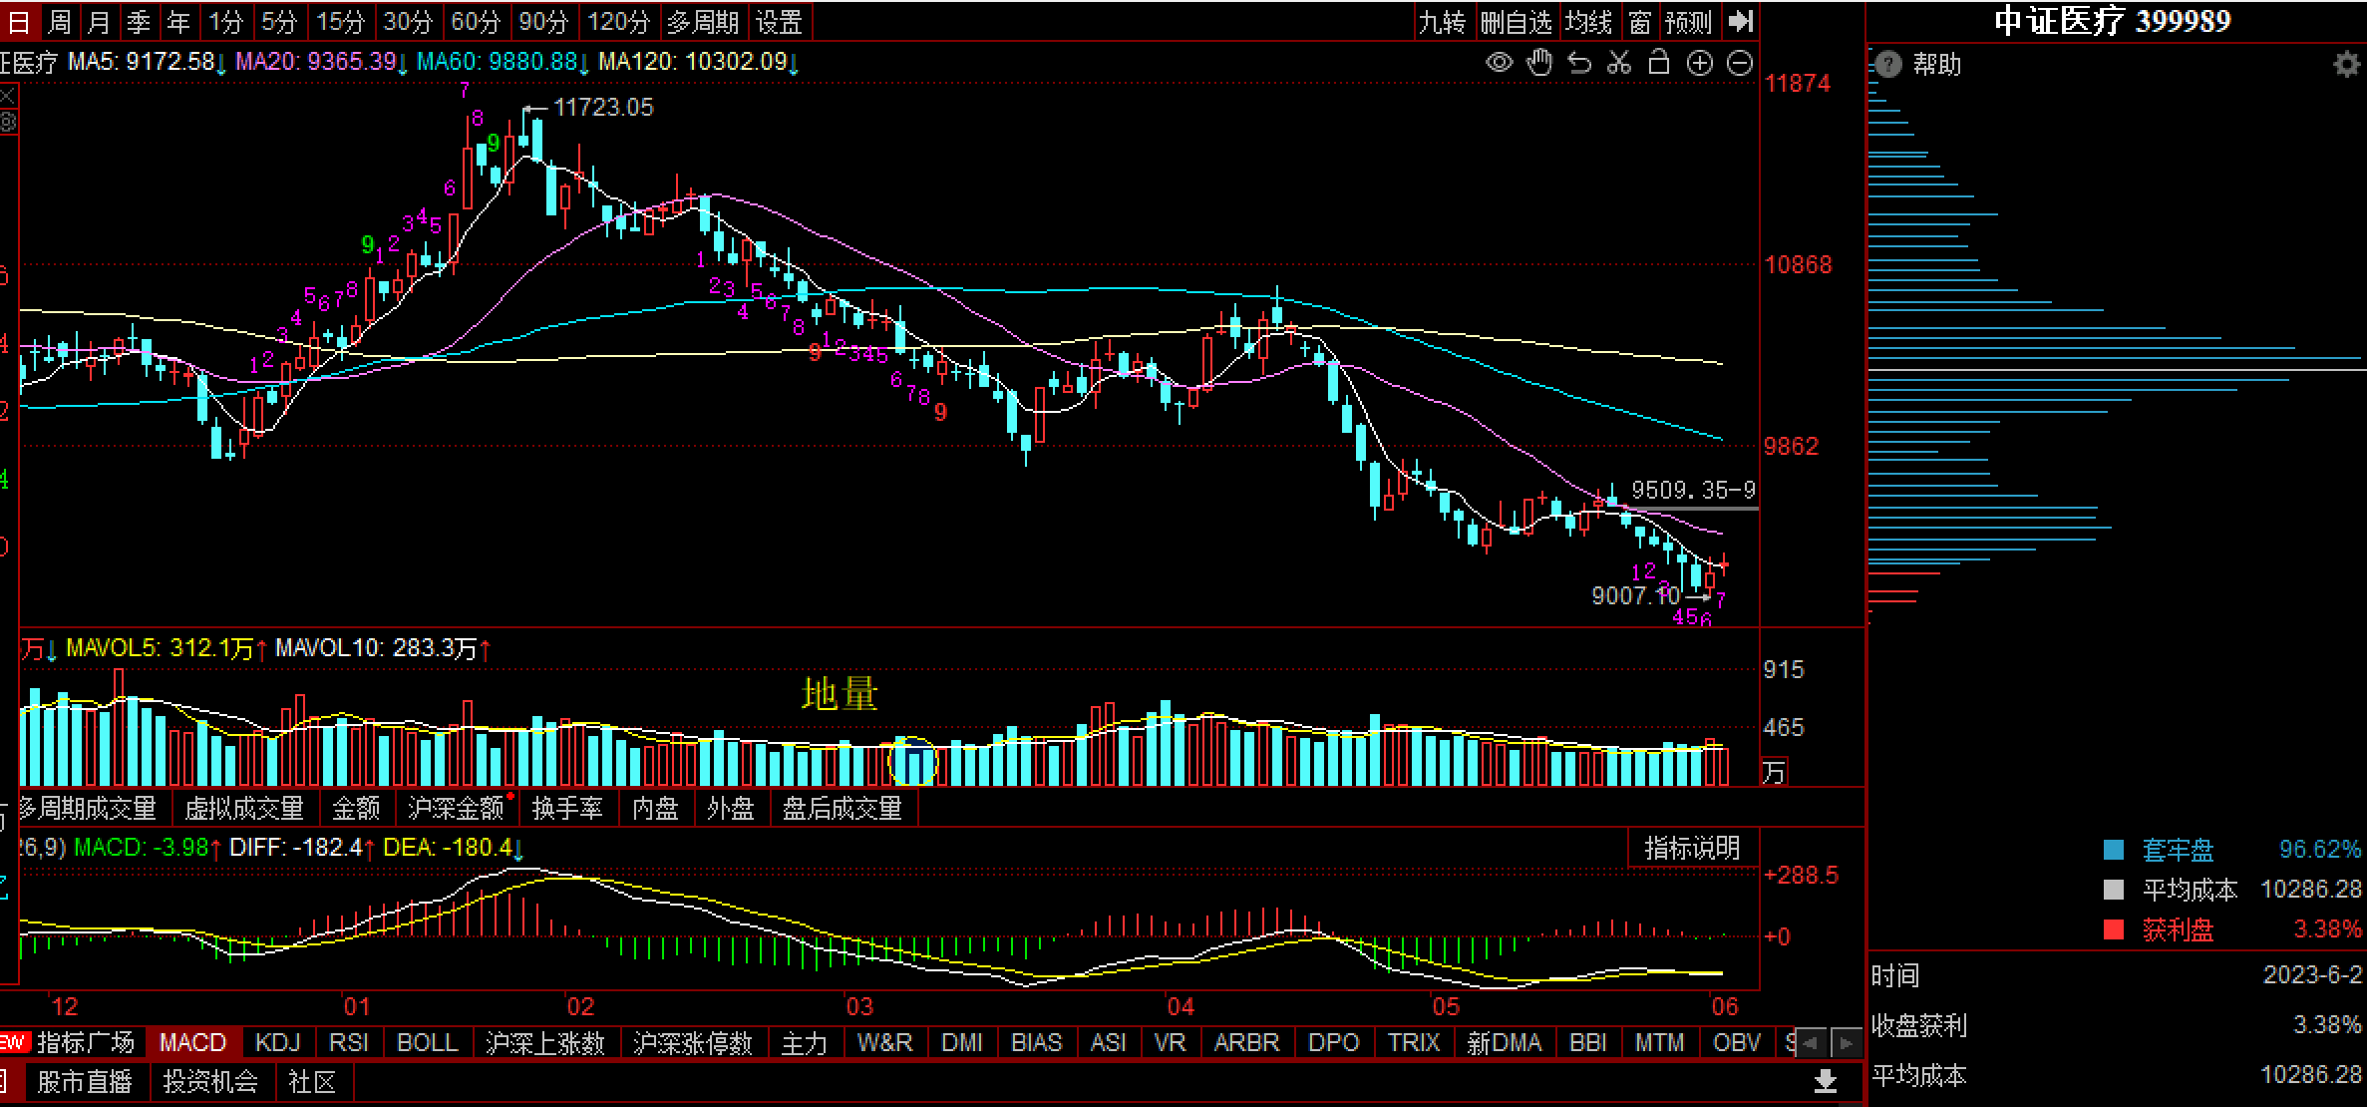
Task: Click the download arrow icon at bottom
Action: pos(1826,1081)
